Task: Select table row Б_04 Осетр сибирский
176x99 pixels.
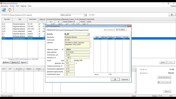Action: (x=23, y=31)
